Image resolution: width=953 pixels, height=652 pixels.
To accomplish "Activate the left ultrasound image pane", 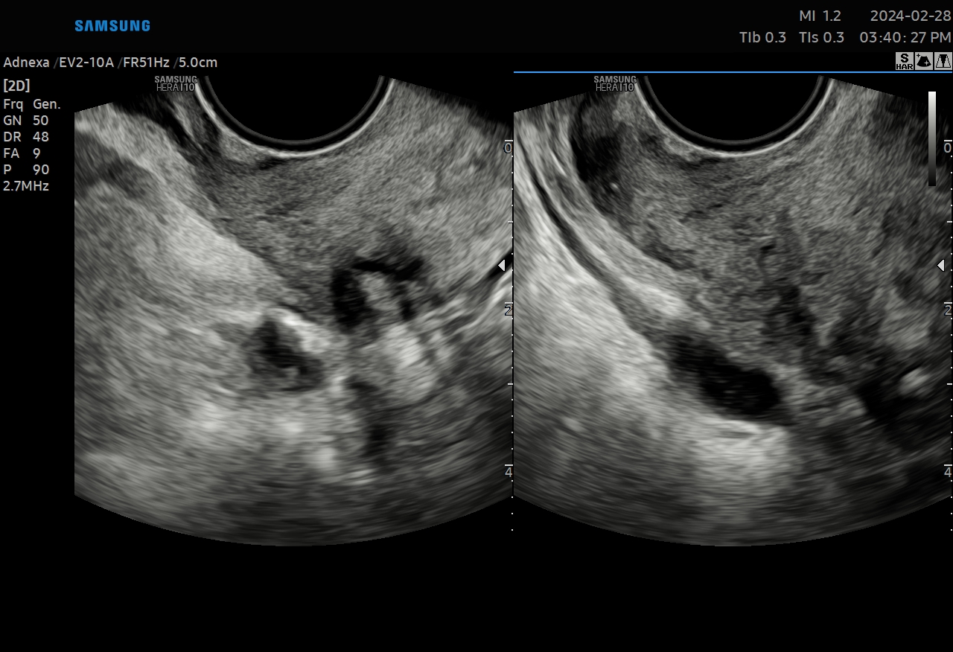I will tap(290, 335).
